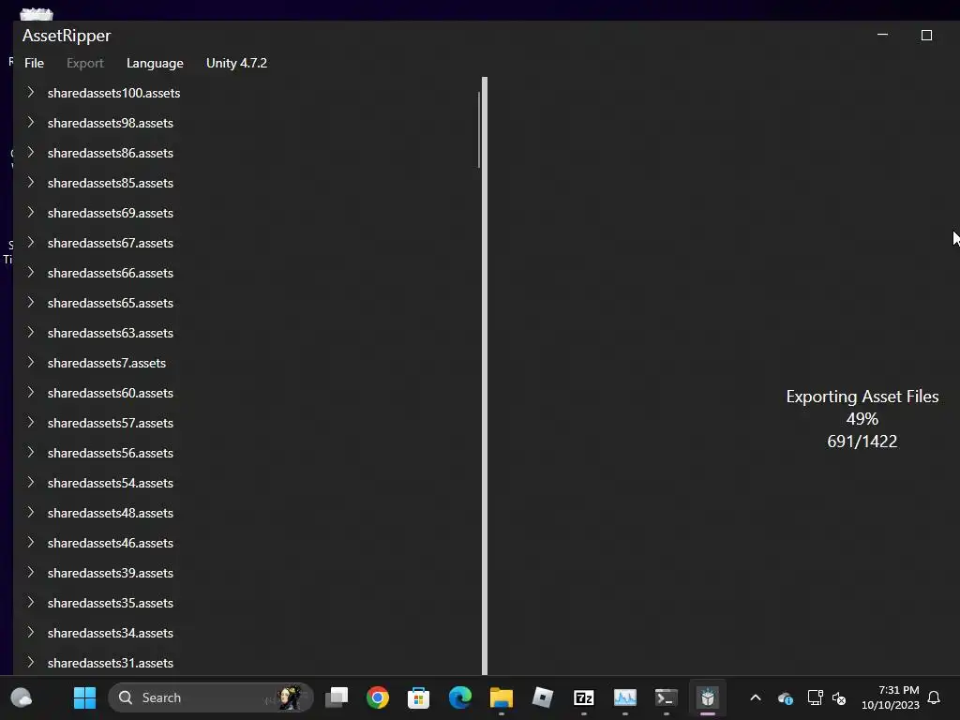Open 7-Zip from taskbar
Viewport: 960px width, 720px height.
pos(584,697)
